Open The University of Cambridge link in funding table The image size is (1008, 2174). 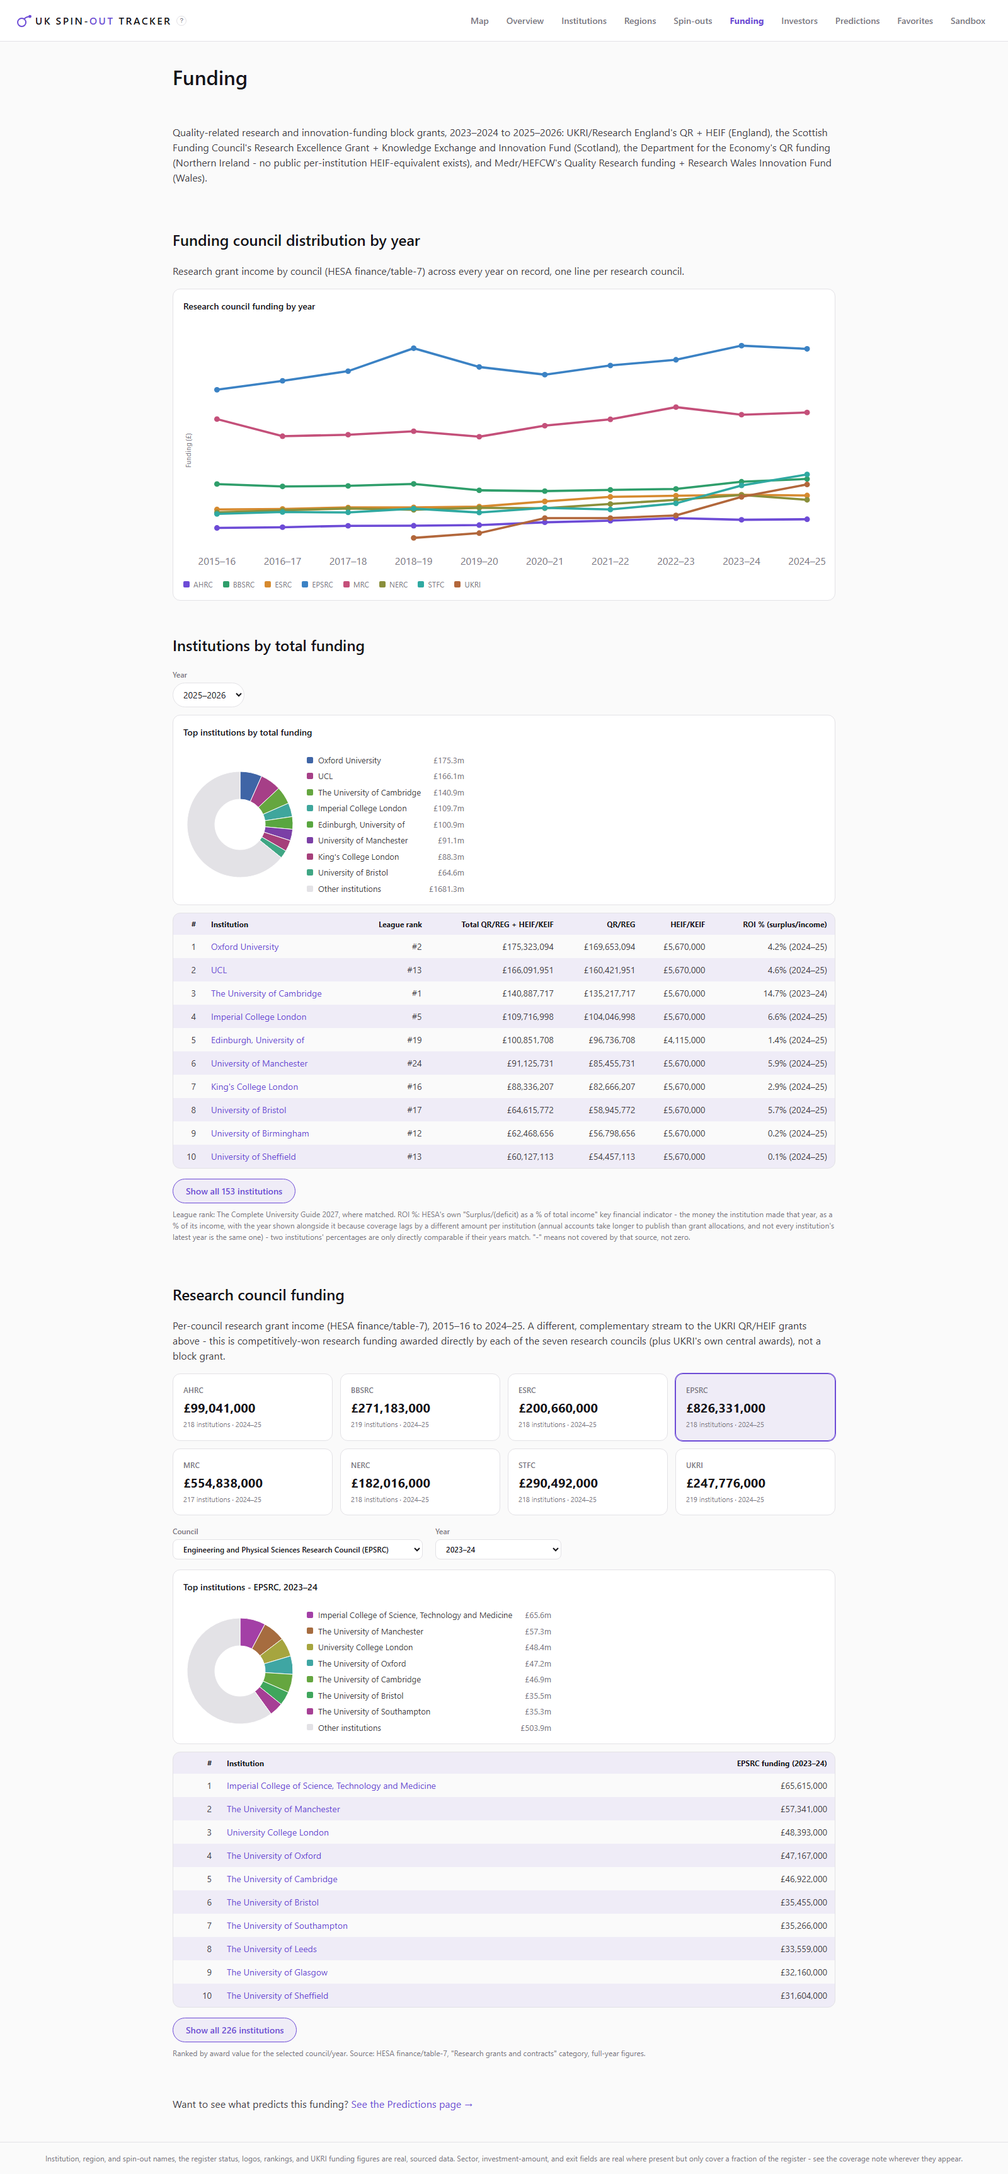(x=266, y=993)
